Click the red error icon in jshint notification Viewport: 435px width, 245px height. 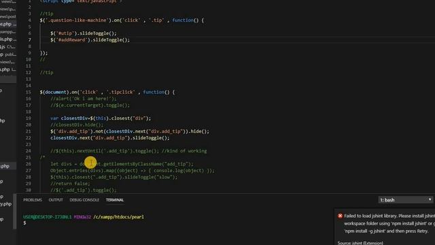tap(340, 216)
